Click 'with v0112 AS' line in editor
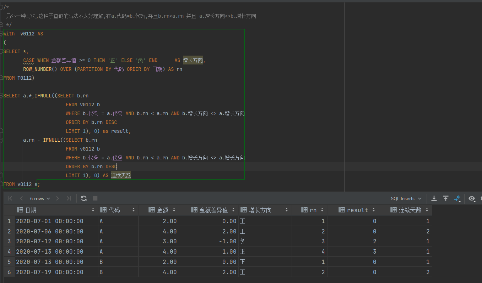482x283 pixels. 23,34
